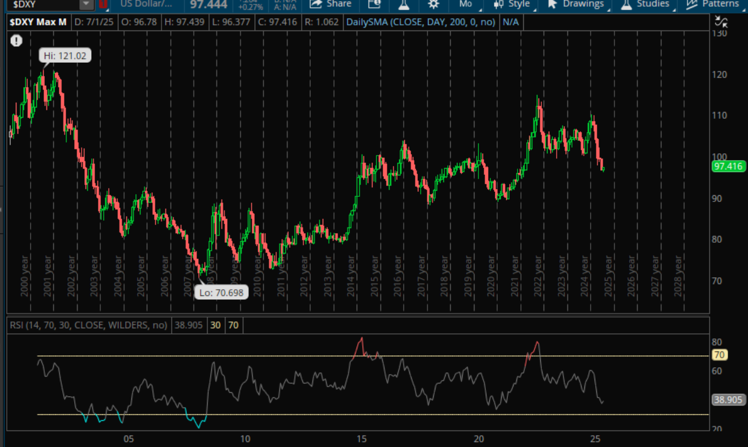The height and width of the screenshot is (447, 748).
Task: Click the red symbol alert indicator icon
Action: pyautogui.click(x=102, y=5)
